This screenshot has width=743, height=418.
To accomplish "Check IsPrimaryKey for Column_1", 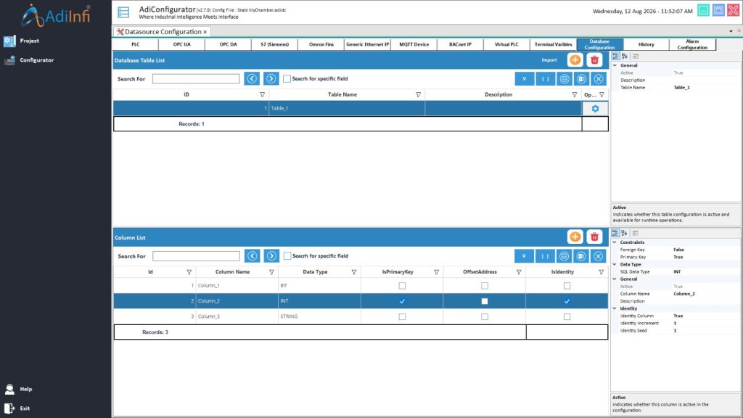I will coord(402,286).
